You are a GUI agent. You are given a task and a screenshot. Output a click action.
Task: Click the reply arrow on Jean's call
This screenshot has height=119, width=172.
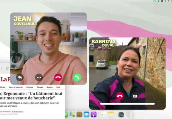pyautogui.click(x=20, y=77)
